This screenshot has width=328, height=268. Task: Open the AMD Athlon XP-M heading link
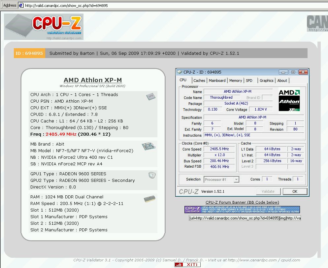(93, 80)
